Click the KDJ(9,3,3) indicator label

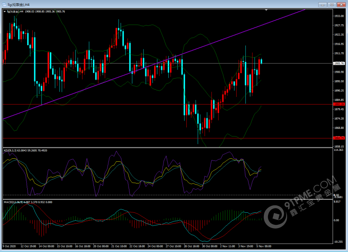pos(12,150)
